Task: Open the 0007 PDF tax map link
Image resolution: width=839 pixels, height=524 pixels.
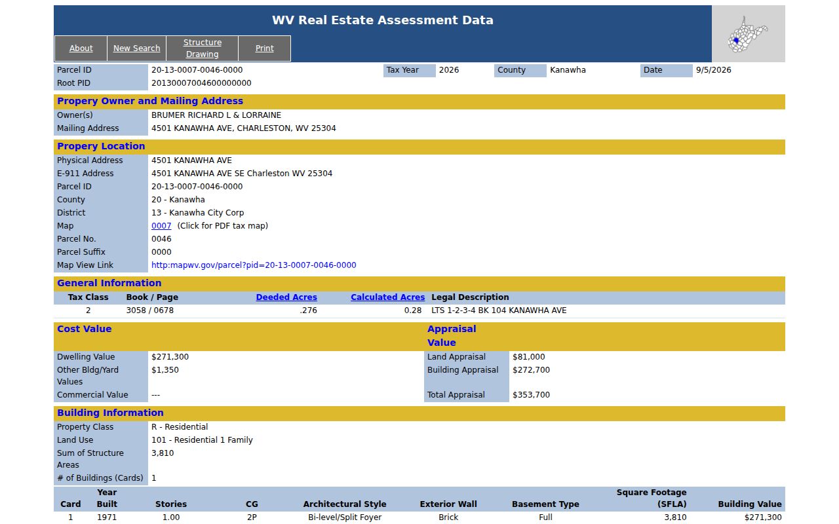Action: [161, 226]
